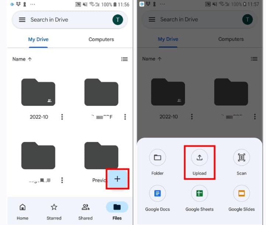Select My Drive tab in left screen

(38, 39)
